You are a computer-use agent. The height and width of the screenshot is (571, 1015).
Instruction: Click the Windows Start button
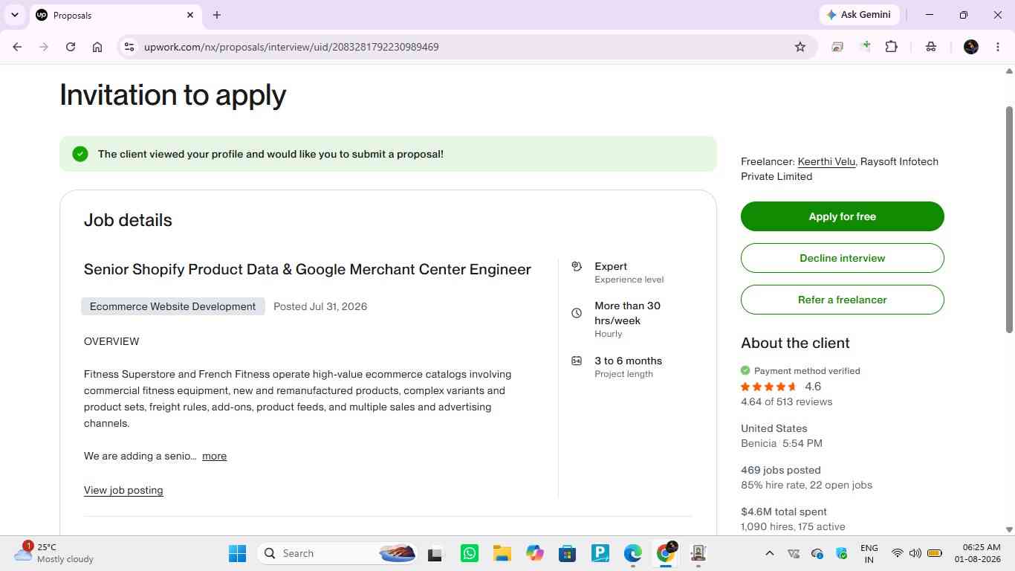(237, 553)
